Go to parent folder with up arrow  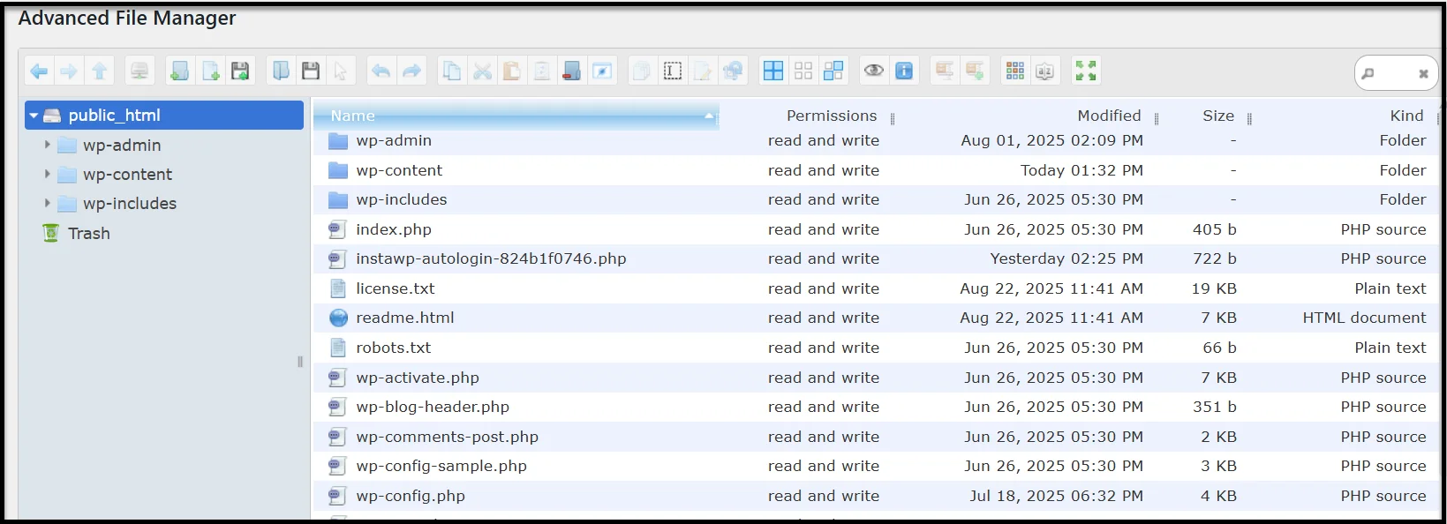100,71
